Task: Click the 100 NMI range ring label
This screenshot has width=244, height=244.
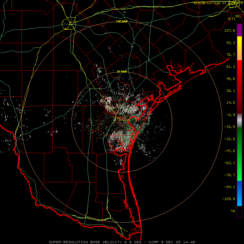Action: (x=122, y=21)
